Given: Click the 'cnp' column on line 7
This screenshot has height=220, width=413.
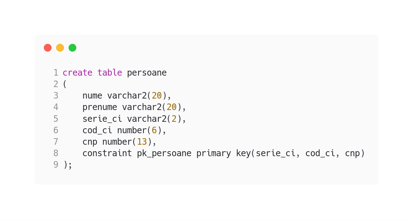Looking at the screenshot, I should 90,142.
